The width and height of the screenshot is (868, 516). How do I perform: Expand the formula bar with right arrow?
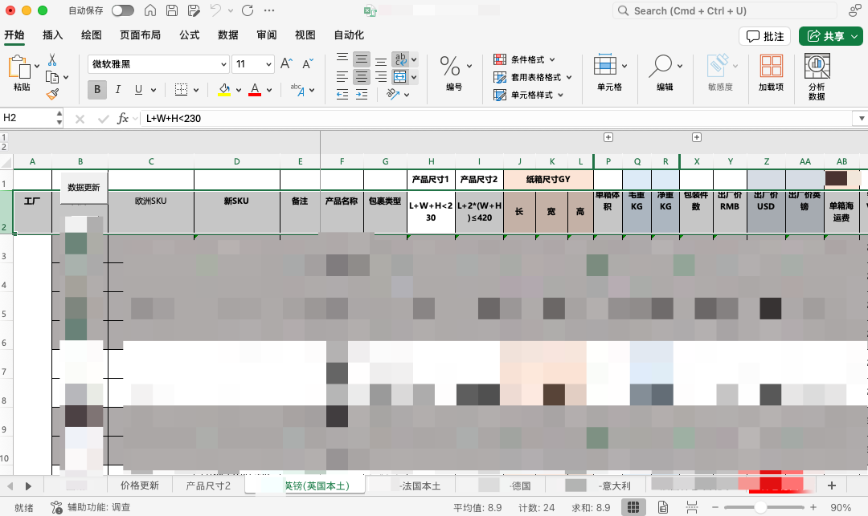[x=859, y=118]
